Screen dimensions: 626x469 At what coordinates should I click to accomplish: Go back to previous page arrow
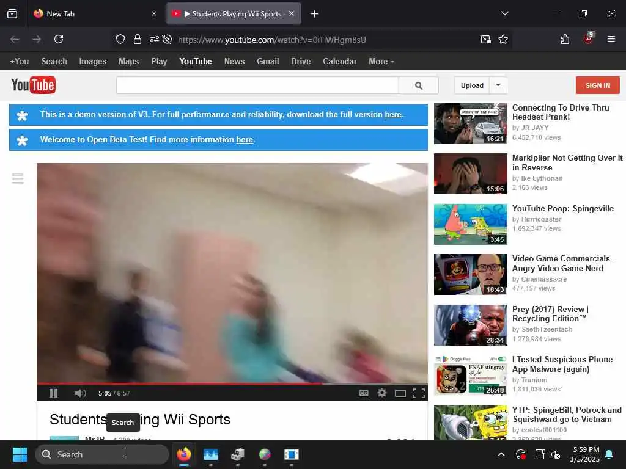pyautogui.click(x=15, y=39)
